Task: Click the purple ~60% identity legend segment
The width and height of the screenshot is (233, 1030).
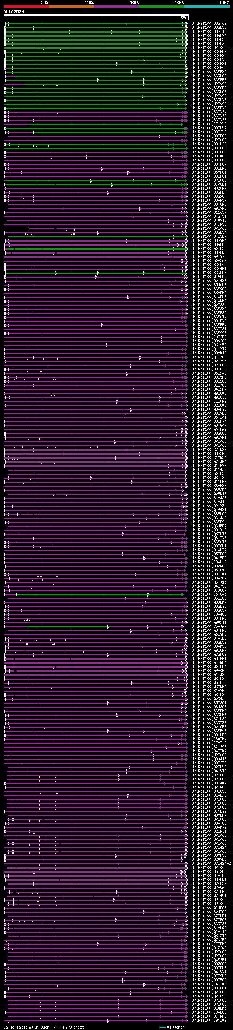Action: click(117, 7)
